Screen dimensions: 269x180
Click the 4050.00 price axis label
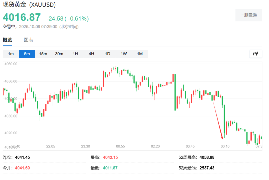(x=10, y=81)
